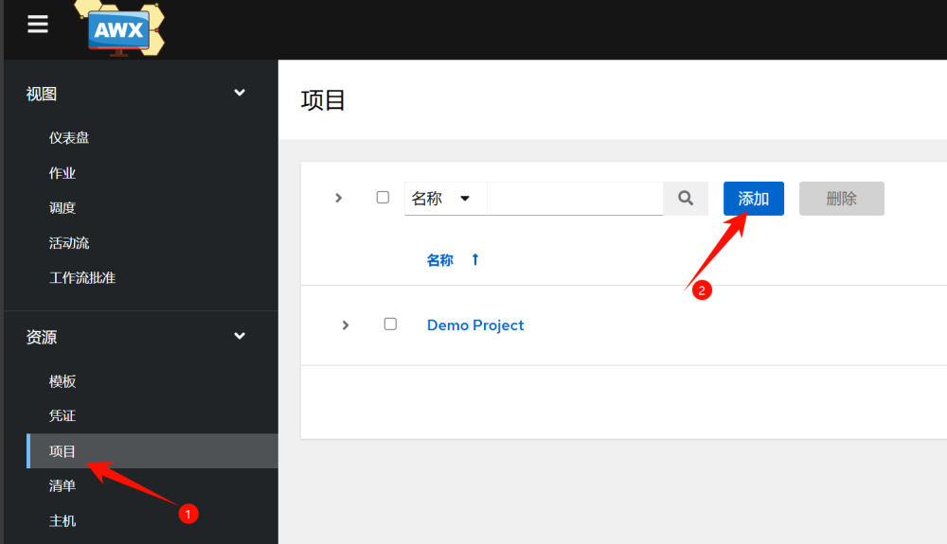Select 项目 in the sidebar
Viewport: 947px width, 544px height.
[x=152, y=450]
